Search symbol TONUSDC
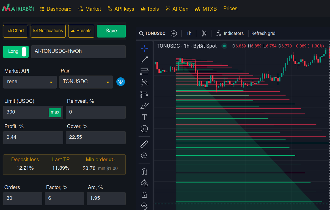Image resolution: width=330 pixels, height=210 pixels. pyautogui.click(x=152, y=33)
